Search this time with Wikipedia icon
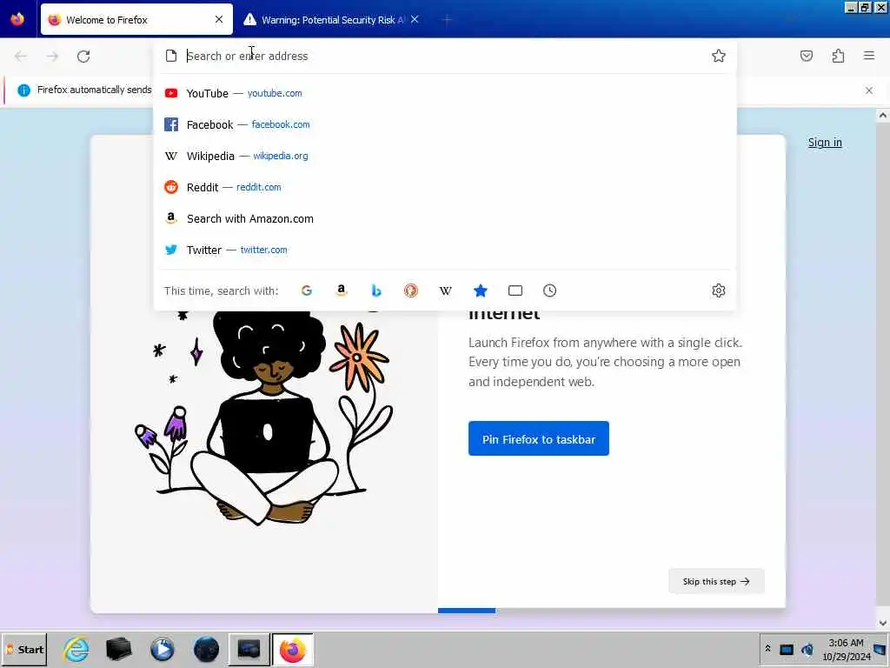The height and width of the screenshot is (668, 890). 446,291
